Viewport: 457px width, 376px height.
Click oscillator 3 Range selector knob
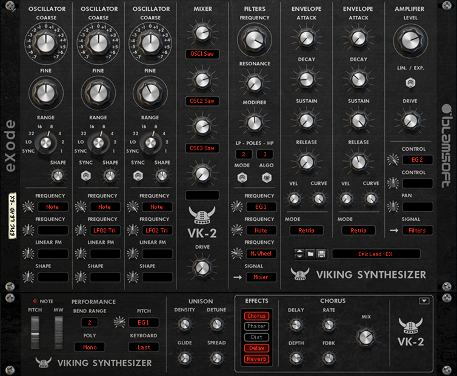[150, 143]
